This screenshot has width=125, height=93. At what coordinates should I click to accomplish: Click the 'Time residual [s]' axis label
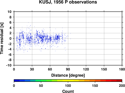coord(2,38)
